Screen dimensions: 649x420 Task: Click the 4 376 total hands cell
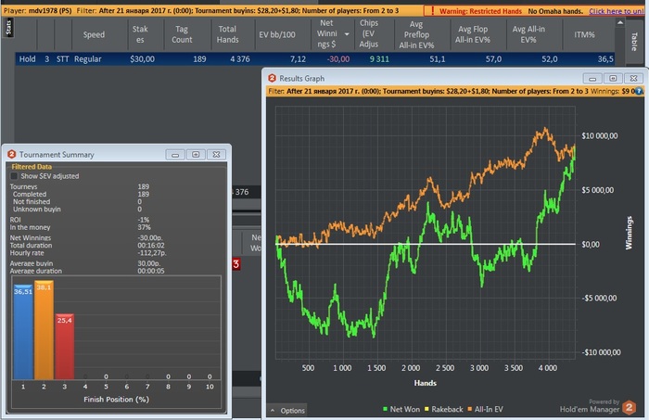pos(240,59)
